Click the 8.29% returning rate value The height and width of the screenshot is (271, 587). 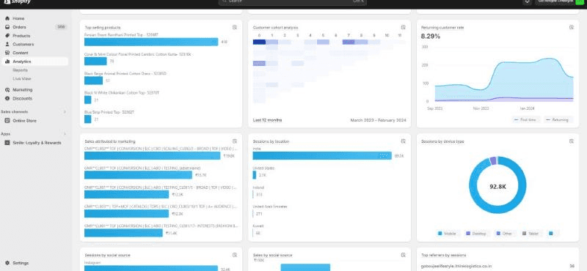(x=431, y=37)
